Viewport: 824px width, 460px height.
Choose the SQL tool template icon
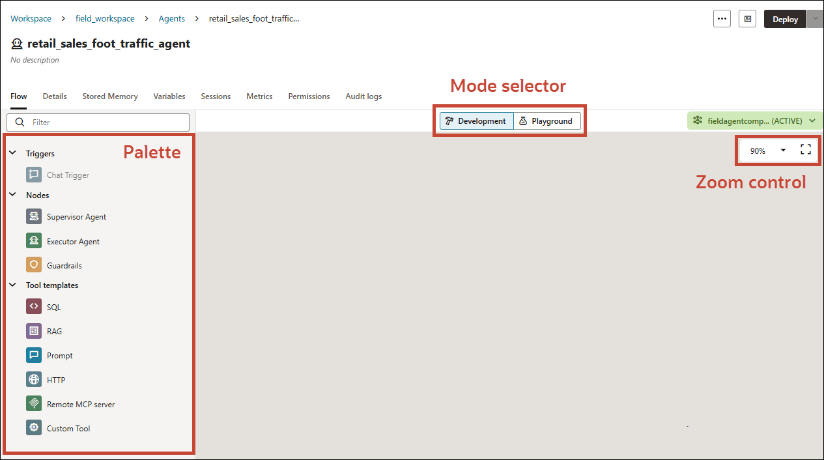34,307
